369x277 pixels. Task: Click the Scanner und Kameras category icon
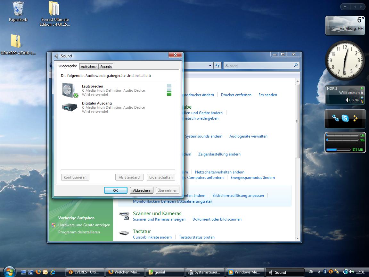[x=124, y=215]
